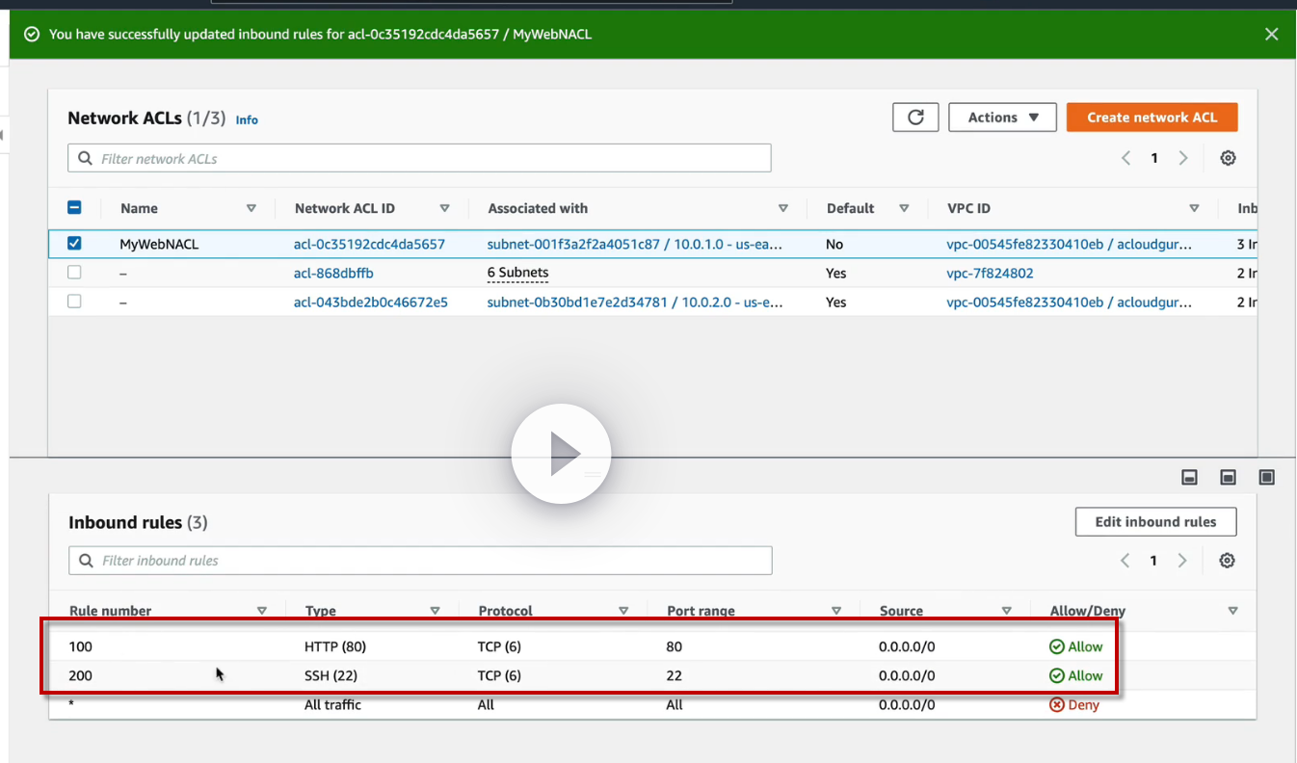Open the acl-0c35192cdc4da5657 ACL ID link
The height and width of the screenshot is (763, 1297).
point(369,245)
